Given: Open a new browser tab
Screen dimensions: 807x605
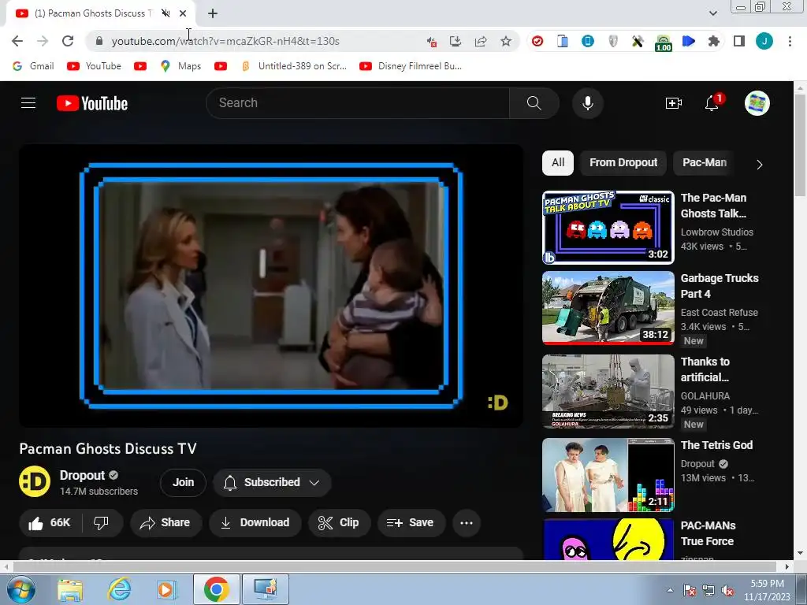Looking at the screenshot, I should [x=213, y=13].
